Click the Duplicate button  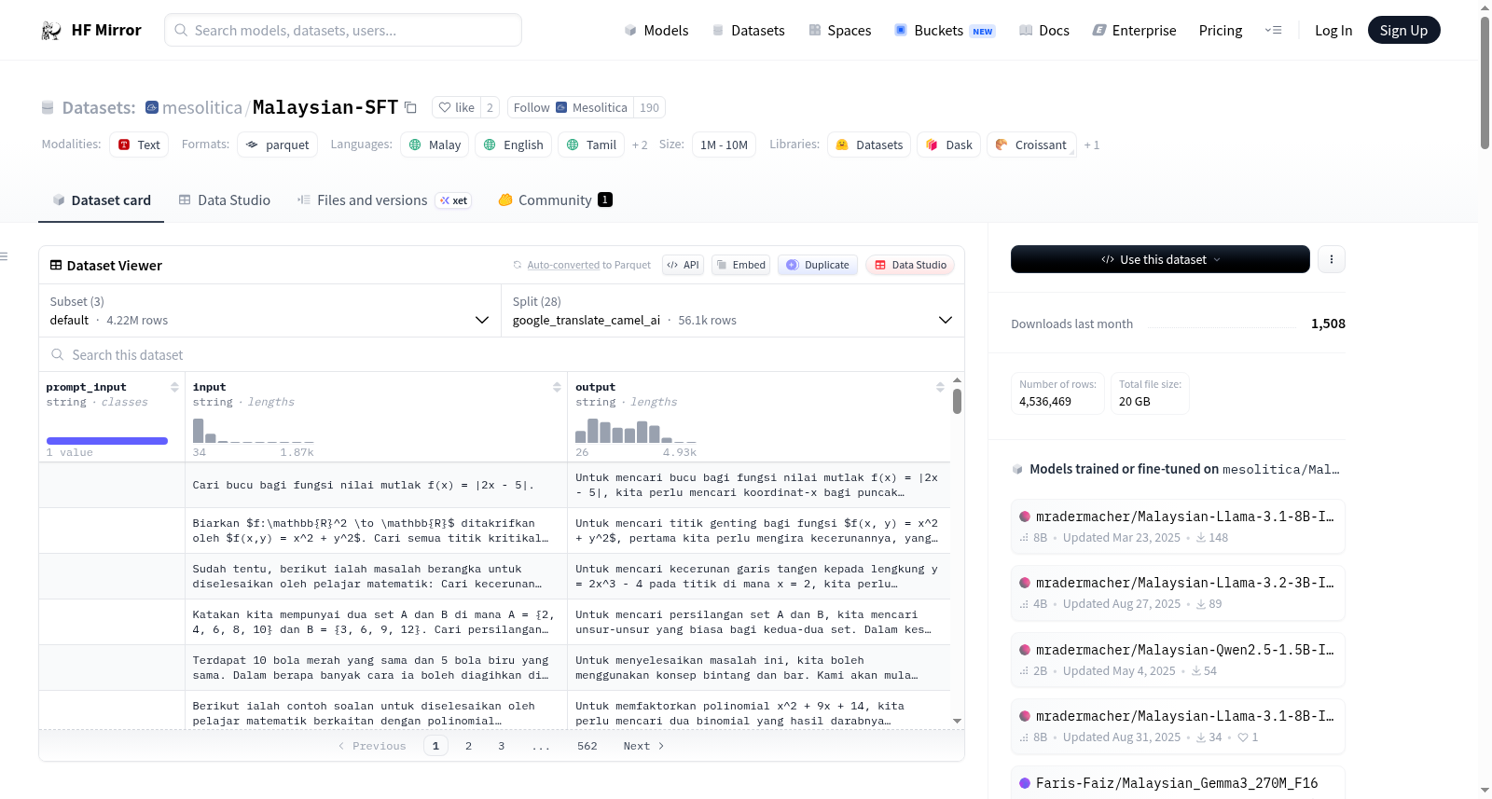click(818, 265)
